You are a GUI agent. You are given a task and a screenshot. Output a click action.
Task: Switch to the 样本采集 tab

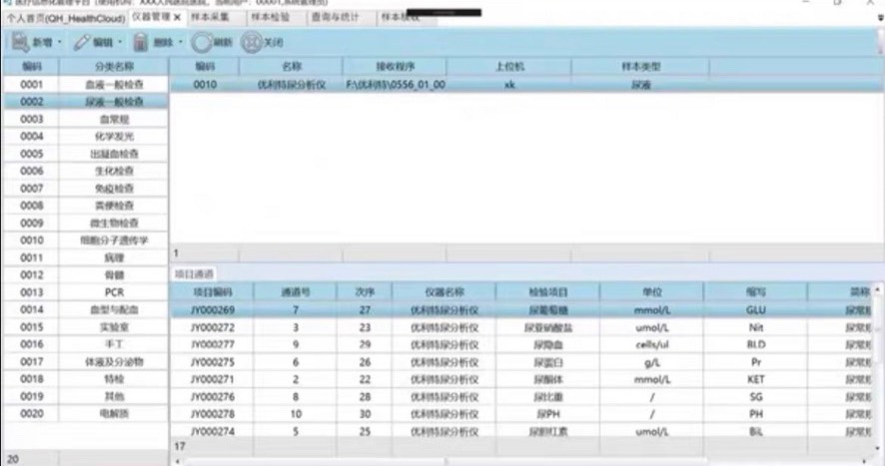[210, 18]
